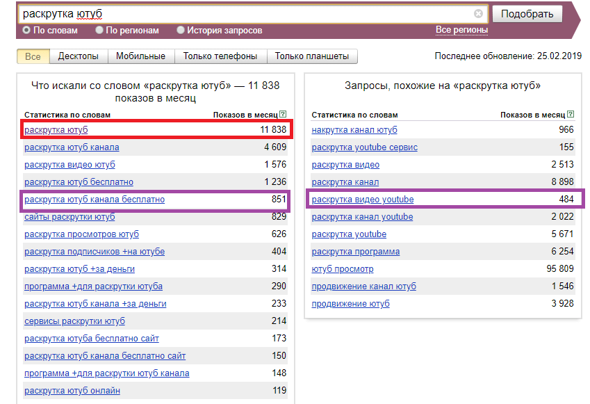
Task: Choose the История запросов radio option
Action: pyautogui.click(x=181, y=31)
